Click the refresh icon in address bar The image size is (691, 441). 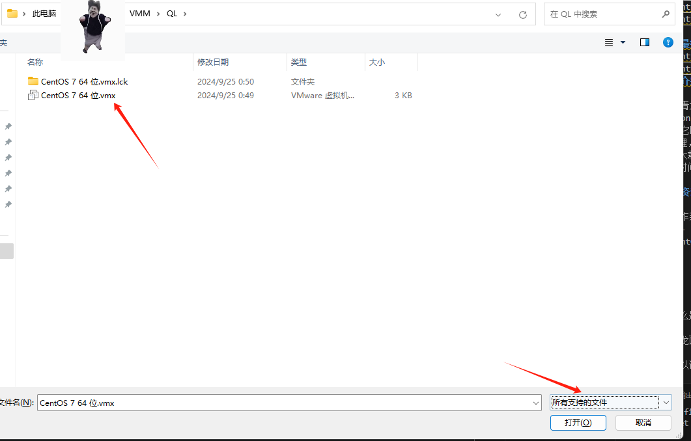pos(522,14)
